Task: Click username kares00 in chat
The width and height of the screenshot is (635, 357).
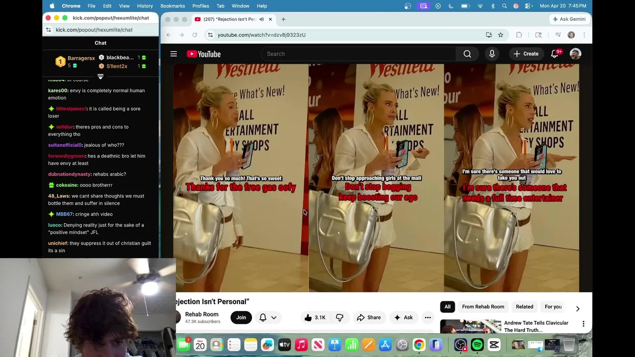Action: 58,91
